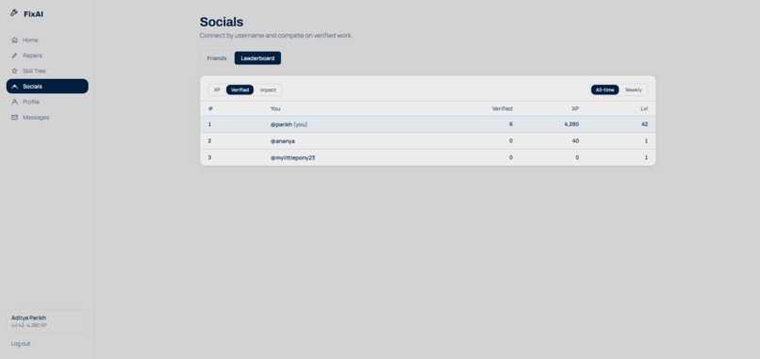760x359 pixels.
Task: Select the Verified ranking filter
Action: pyautogui.click(x=240, y=90)
